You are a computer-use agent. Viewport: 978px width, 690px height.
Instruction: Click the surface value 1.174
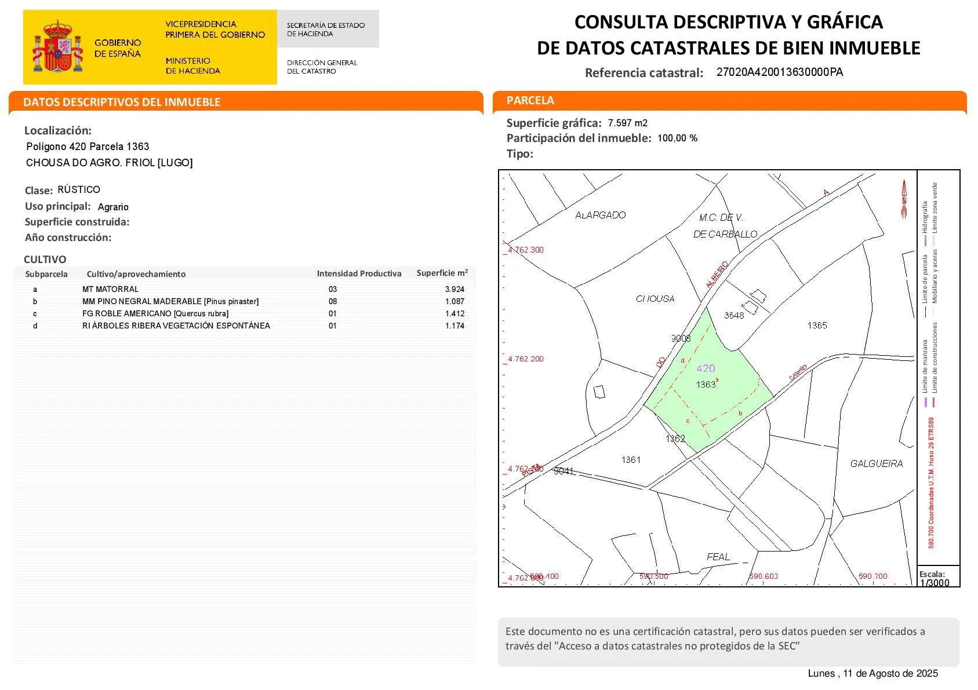point(455,326)
